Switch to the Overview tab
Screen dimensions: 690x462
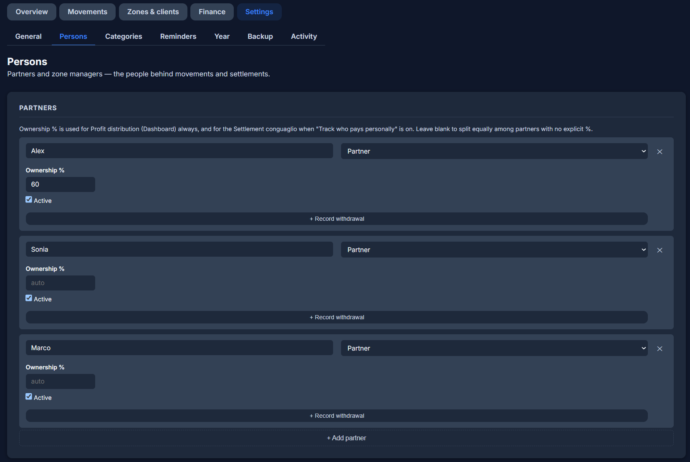32,12
